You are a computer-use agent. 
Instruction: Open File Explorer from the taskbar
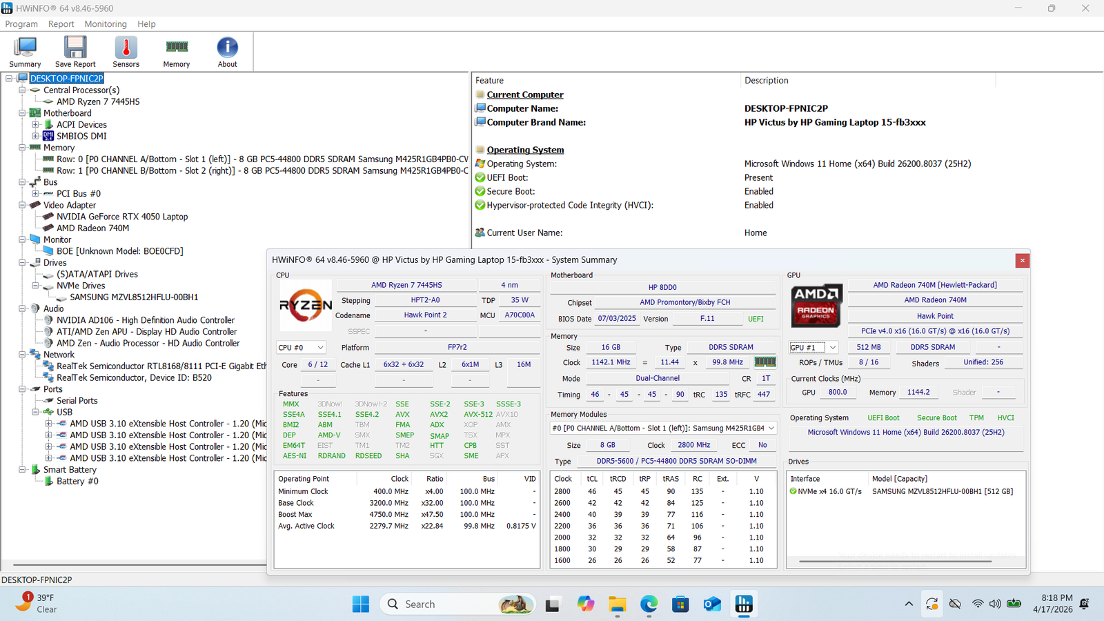(x=617, y=604)
